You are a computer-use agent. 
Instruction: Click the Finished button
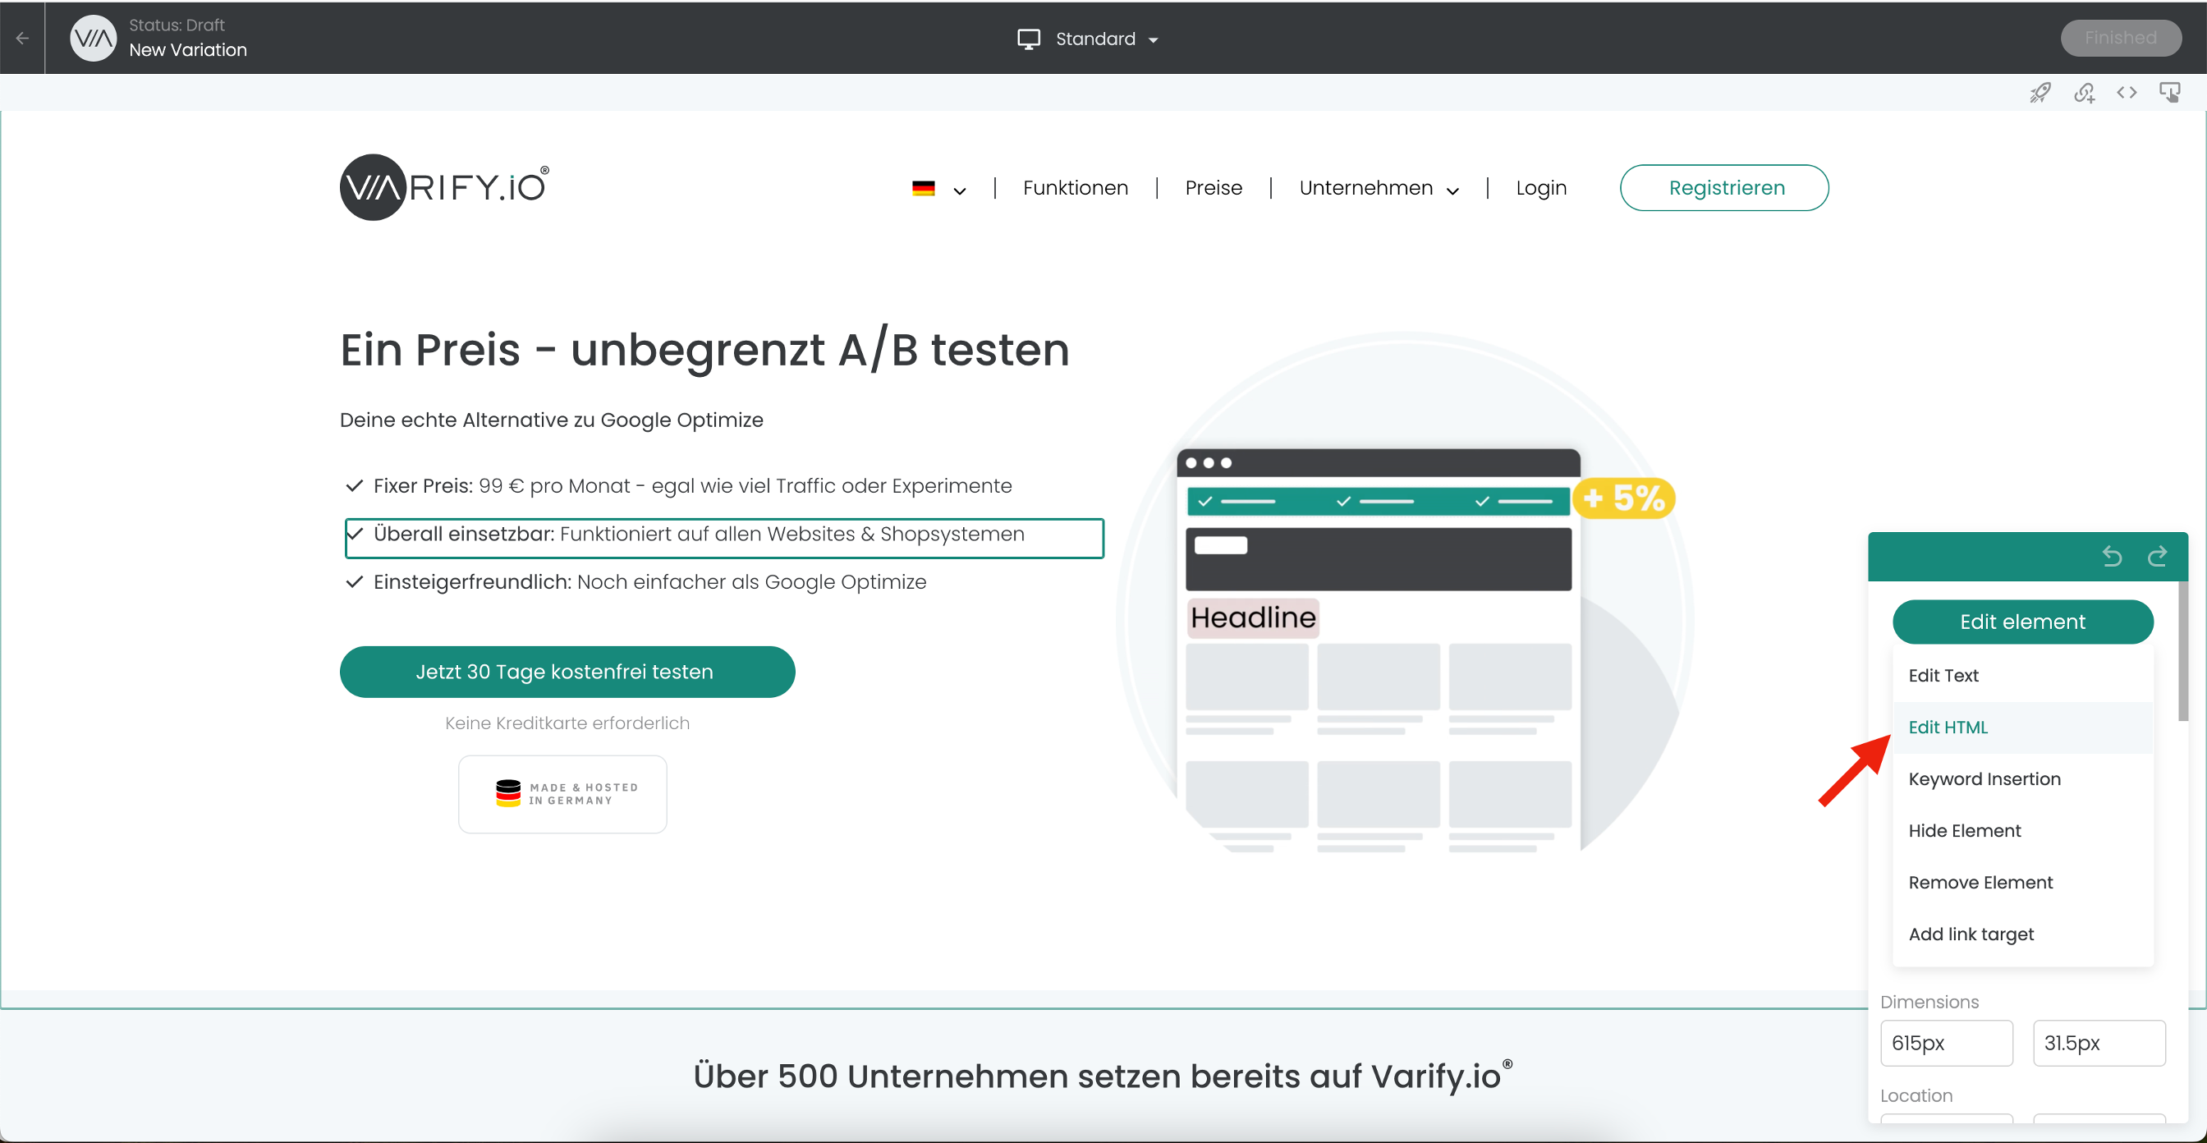click(x=2121, y=39)
